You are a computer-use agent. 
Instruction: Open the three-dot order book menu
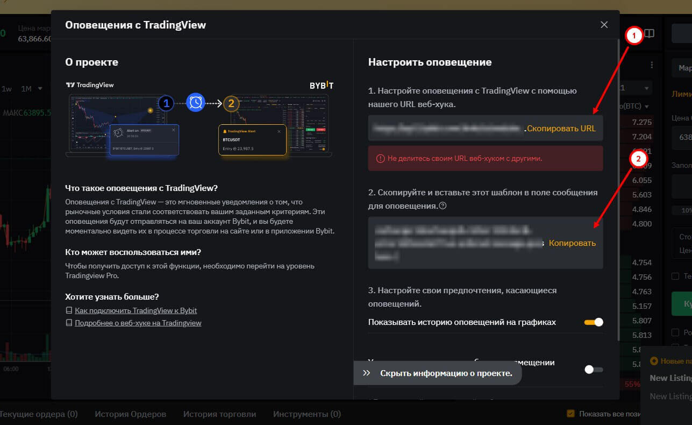tap(652, 65)
